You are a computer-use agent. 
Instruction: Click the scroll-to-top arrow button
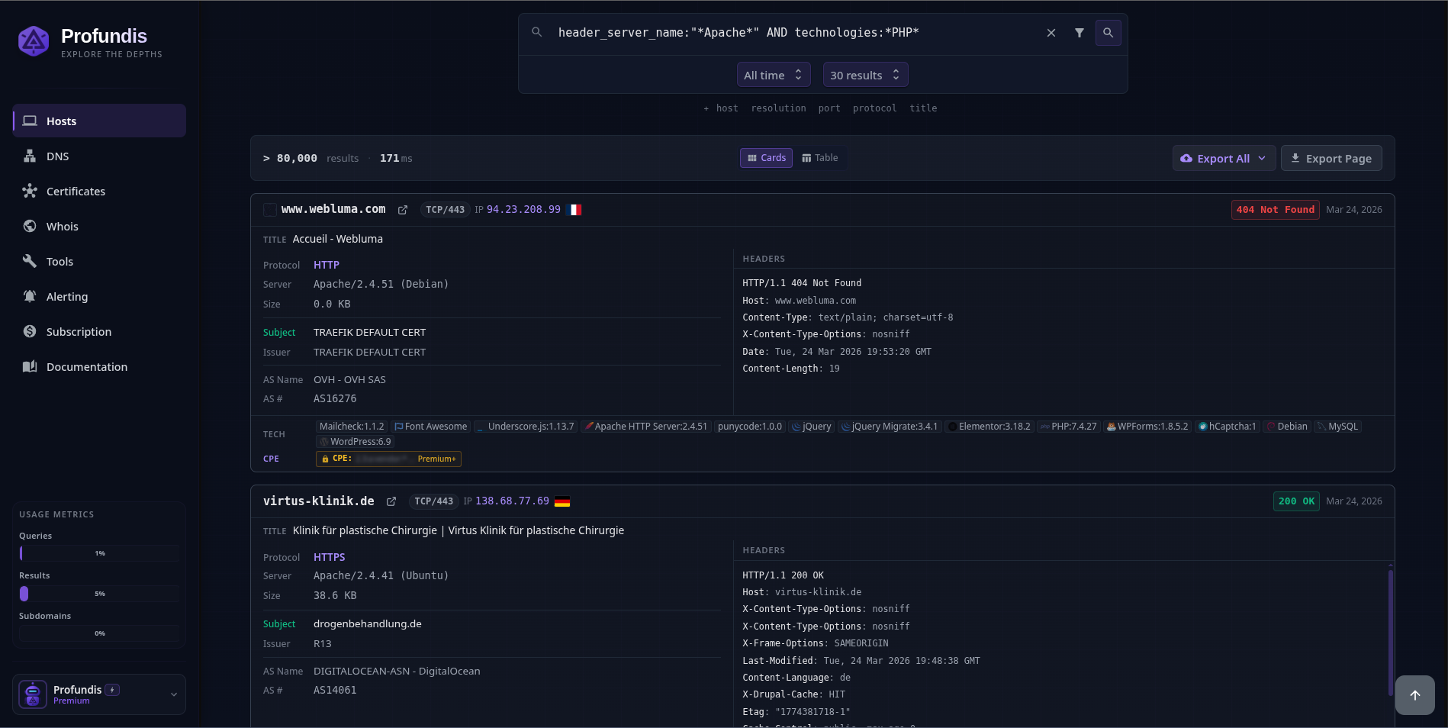point(1415,695)
